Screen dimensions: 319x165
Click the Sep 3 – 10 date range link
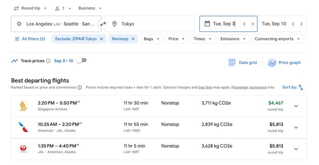point(64,61)
